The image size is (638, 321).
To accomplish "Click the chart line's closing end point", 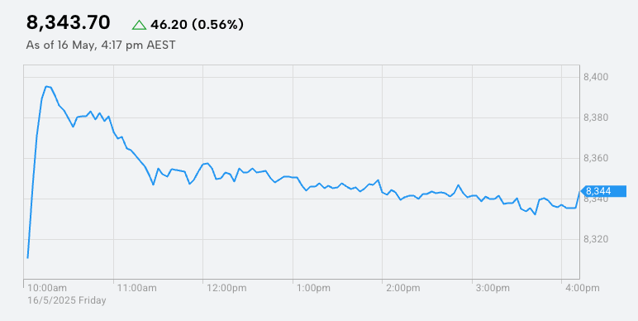I will (x=579, y=191).
